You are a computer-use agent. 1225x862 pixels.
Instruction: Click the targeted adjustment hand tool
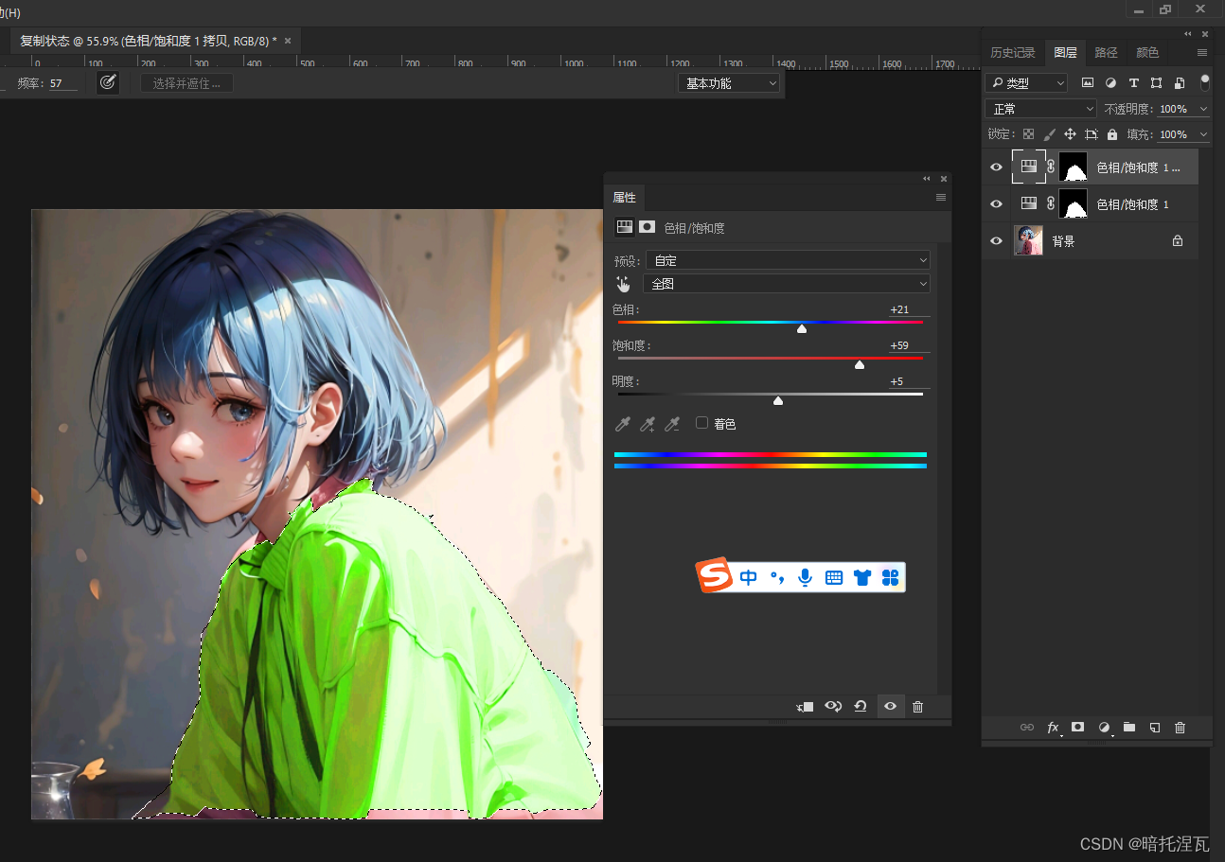(x=623, y=284)
